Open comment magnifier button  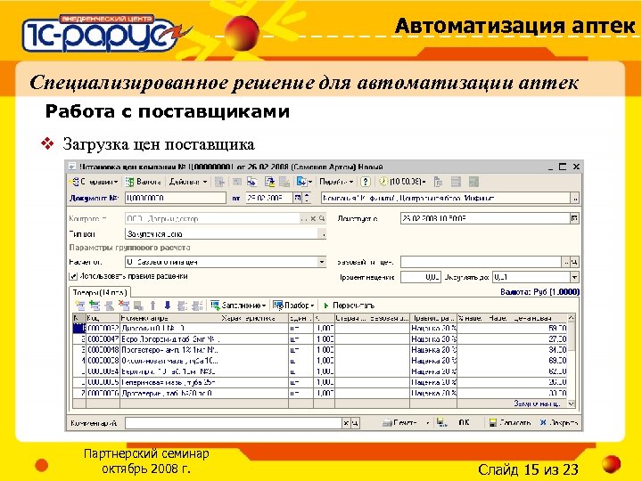[x=355, y=423]
